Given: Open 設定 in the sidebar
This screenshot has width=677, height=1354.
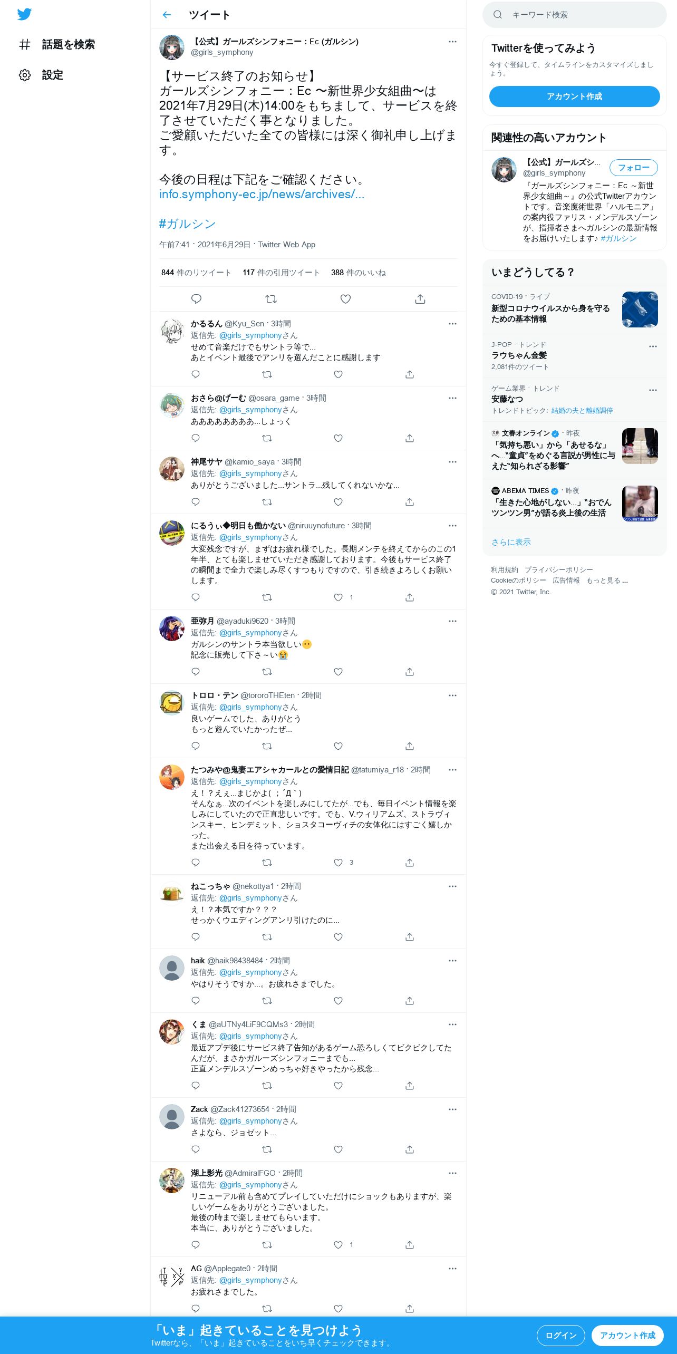Looking at the screenshot, I should tap(41, 75).
